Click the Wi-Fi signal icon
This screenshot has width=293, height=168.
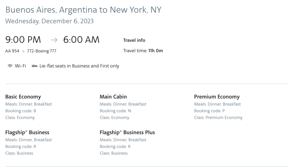coord(10,66)
